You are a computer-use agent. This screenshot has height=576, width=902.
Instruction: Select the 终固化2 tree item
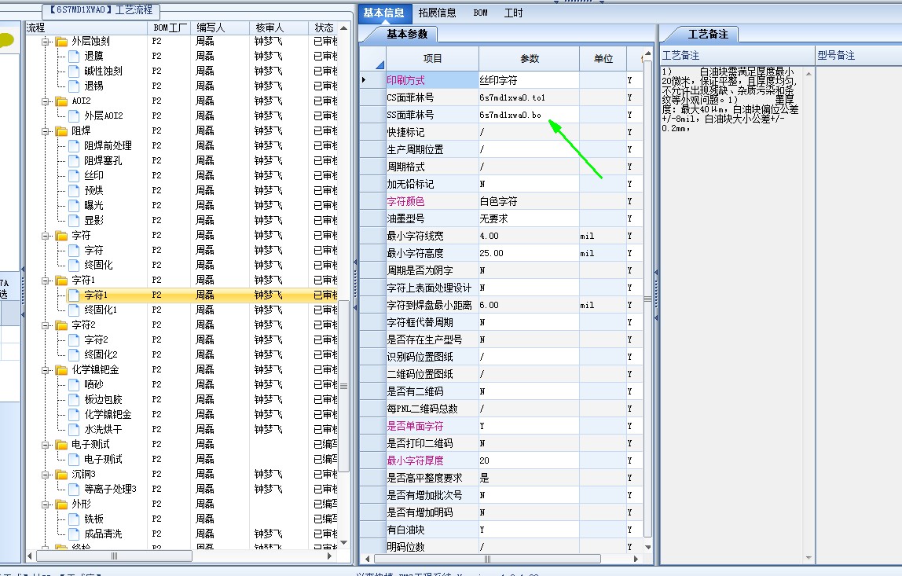(101, 354)
